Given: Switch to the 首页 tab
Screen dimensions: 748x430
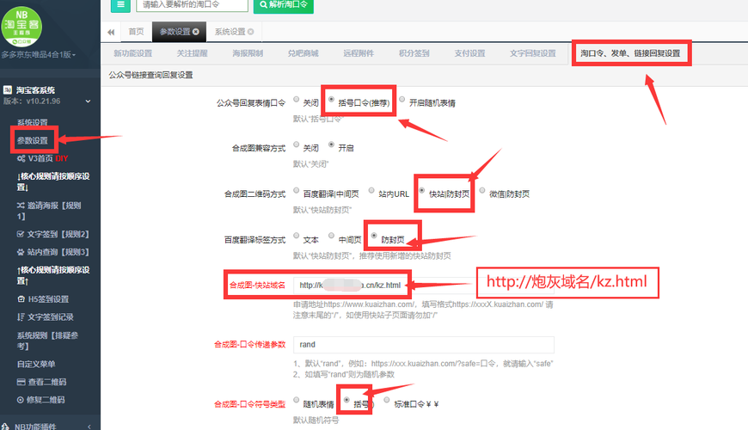Looking at the screenshot, I should tap(136, 32).
